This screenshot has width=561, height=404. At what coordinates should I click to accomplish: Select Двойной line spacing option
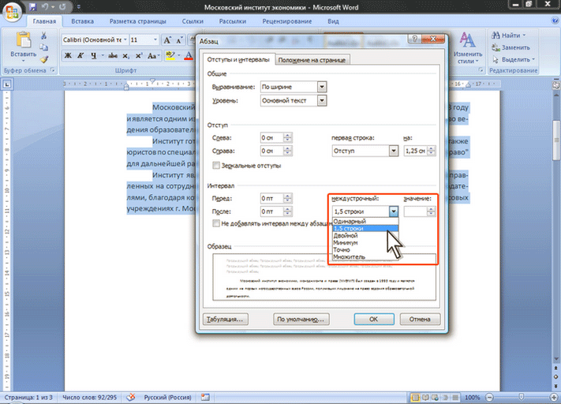tap(365, 235)
